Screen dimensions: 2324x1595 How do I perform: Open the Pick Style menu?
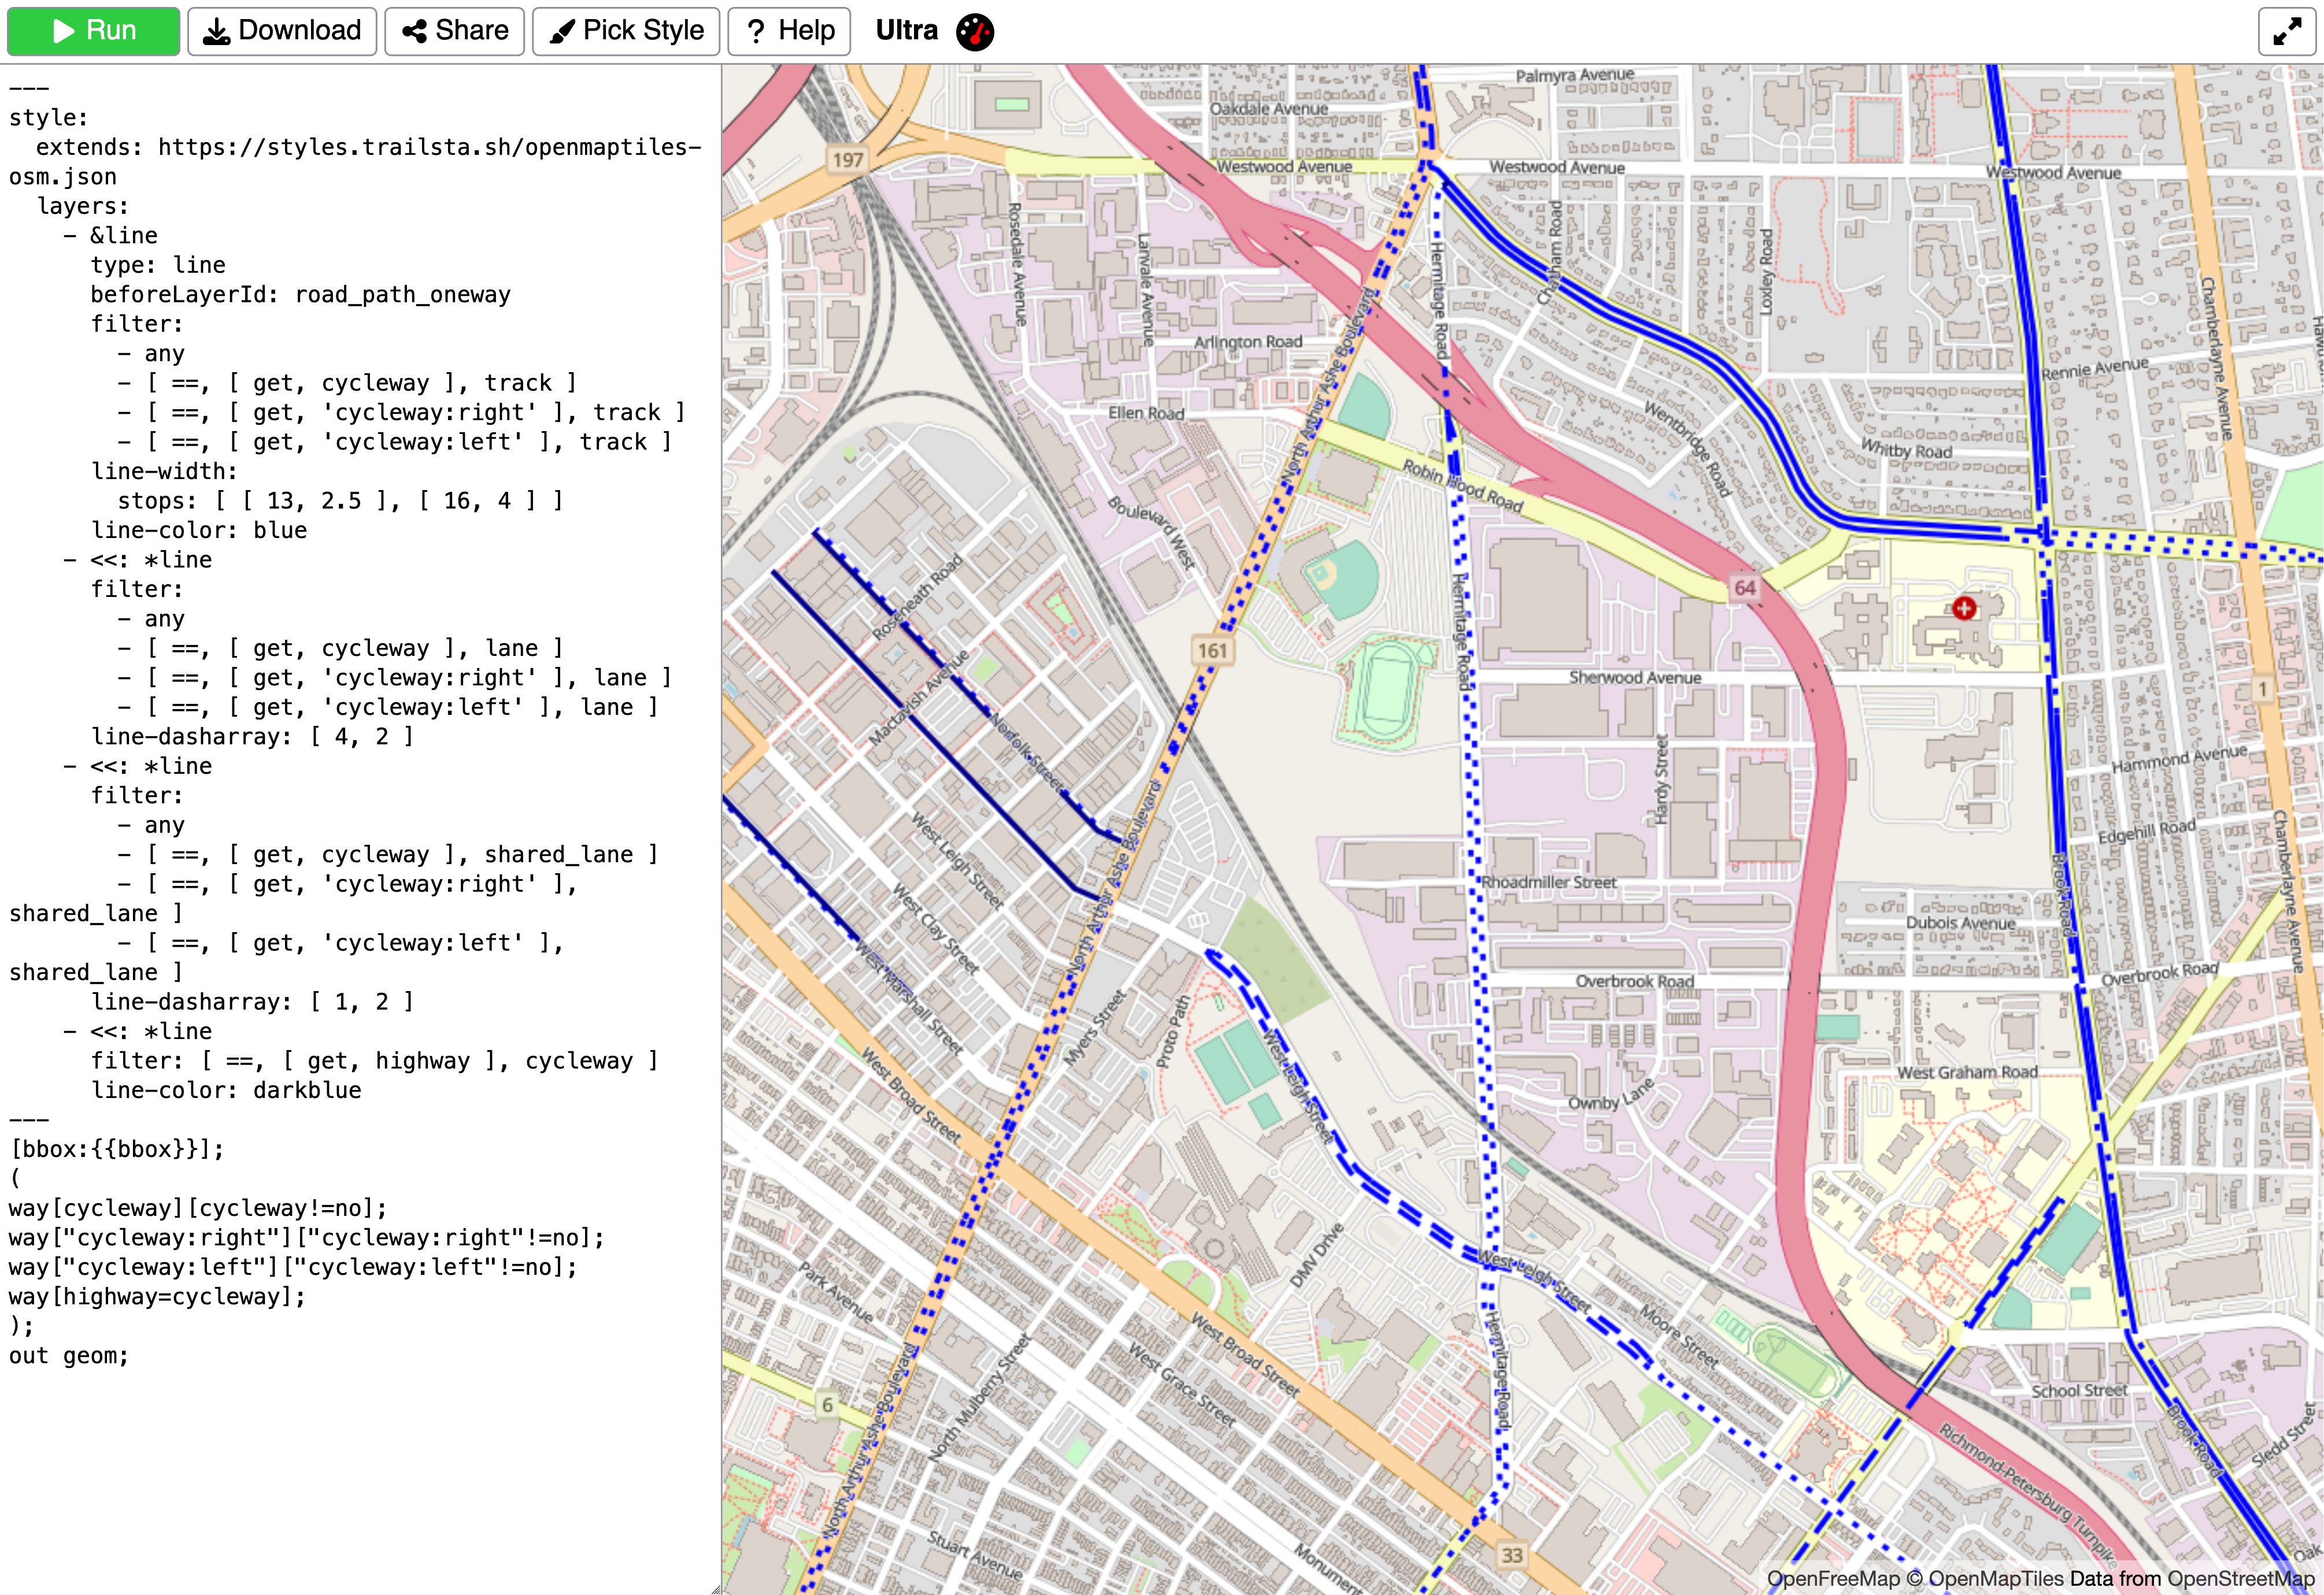tap(626, 31)
